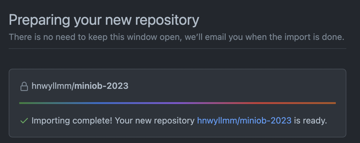Click the "is ready." text after the link

point(311,120)
